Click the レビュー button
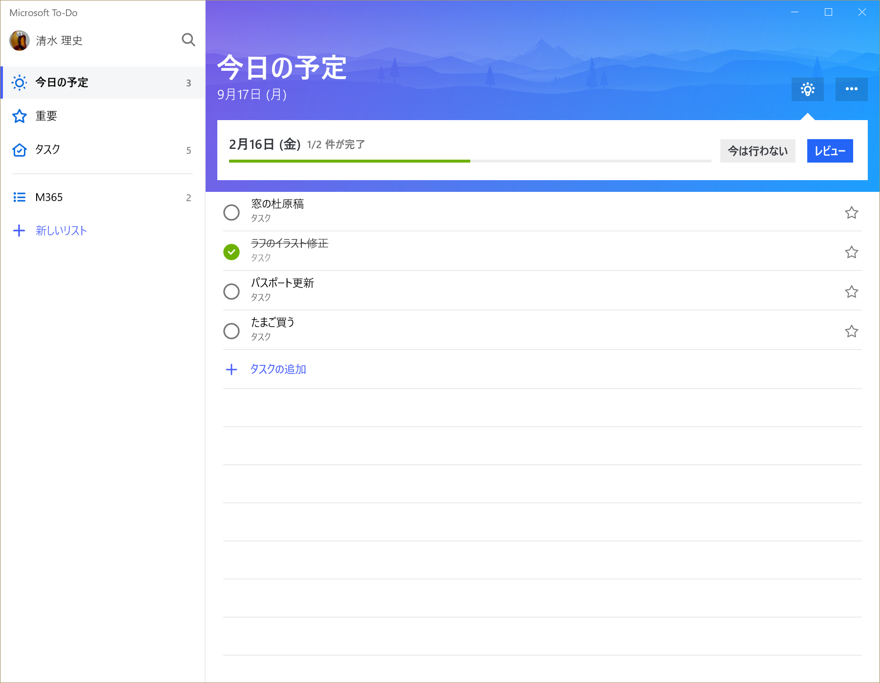Image resolution: width=880 pixels, height=683 pixels. click(x=829, y=151)
